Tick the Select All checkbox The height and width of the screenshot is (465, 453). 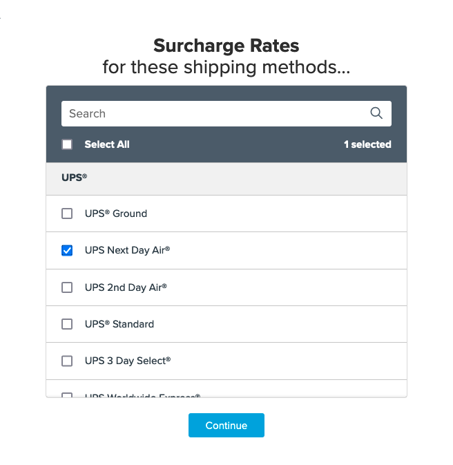tap(67, 144)
